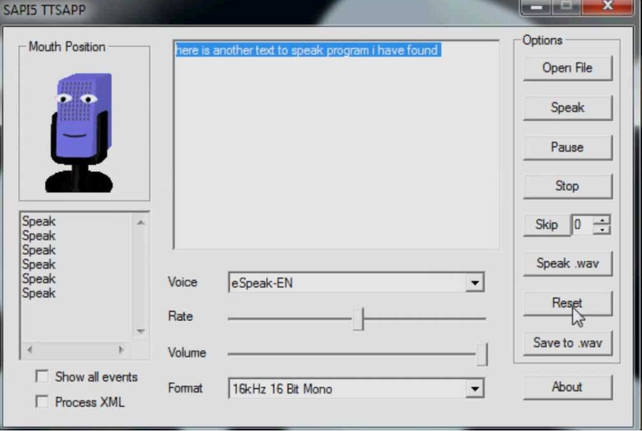The height and width of the screenshot is (431, 642).
Task: Enable the Show all events checkbox
Action: [x=42, y=376]
